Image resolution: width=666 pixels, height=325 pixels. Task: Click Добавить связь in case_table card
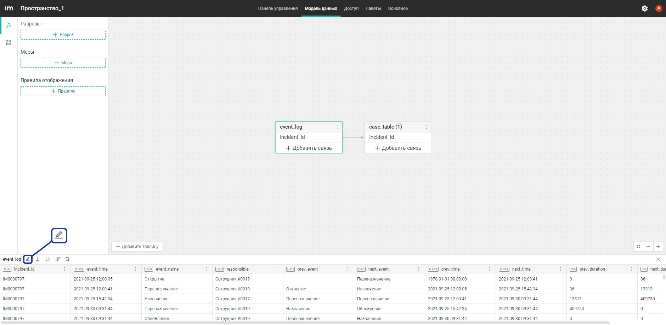pos(398,148)
